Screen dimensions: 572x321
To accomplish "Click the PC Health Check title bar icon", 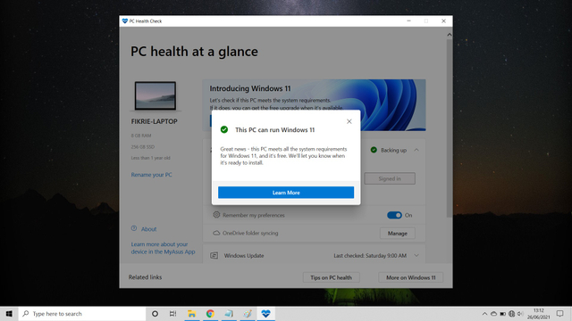I will [x=125, y=21].
